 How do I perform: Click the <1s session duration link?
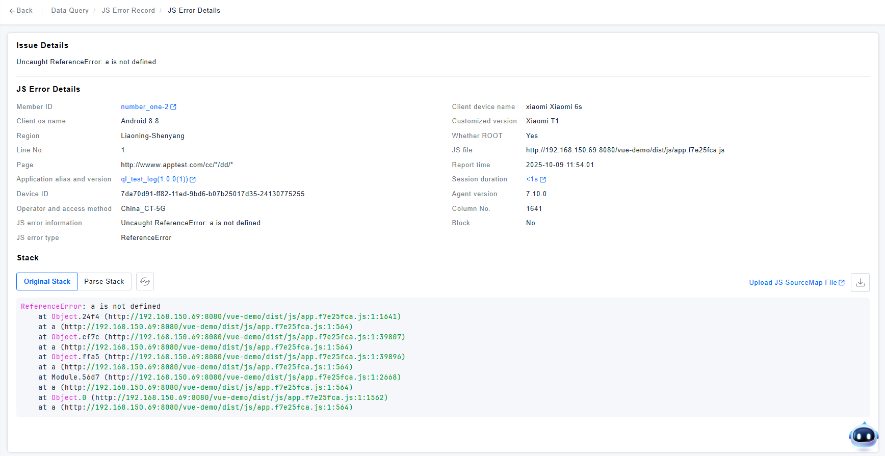532,179
